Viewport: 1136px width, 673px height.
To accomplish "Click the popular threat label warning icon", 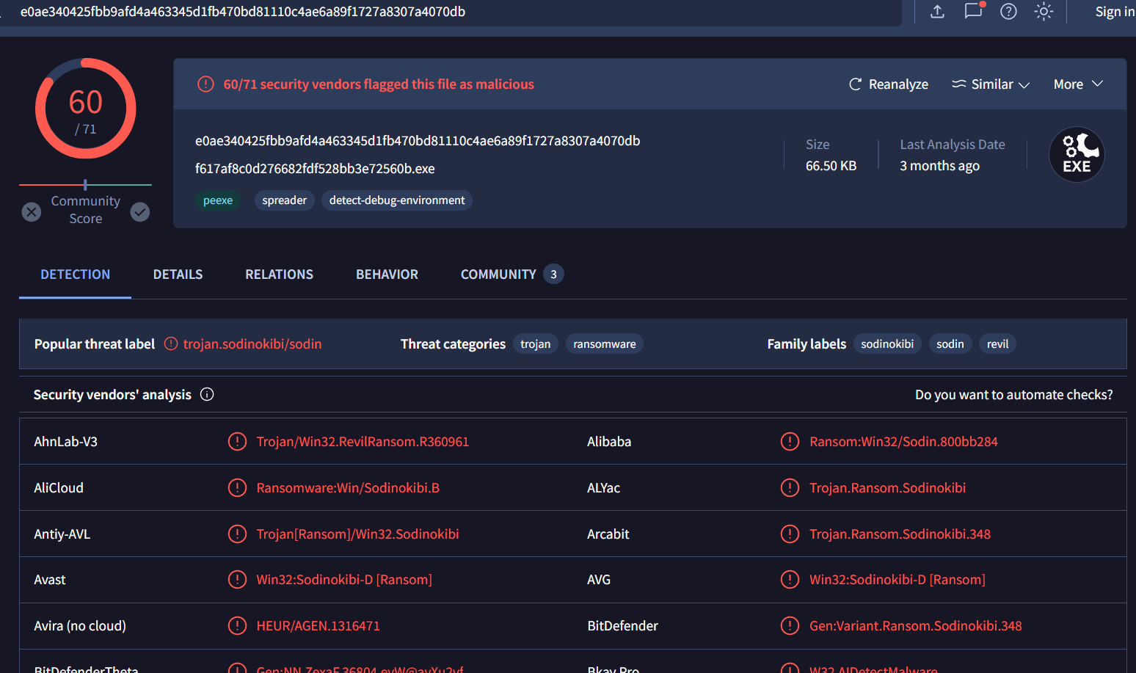I will (x=171, y=344).
